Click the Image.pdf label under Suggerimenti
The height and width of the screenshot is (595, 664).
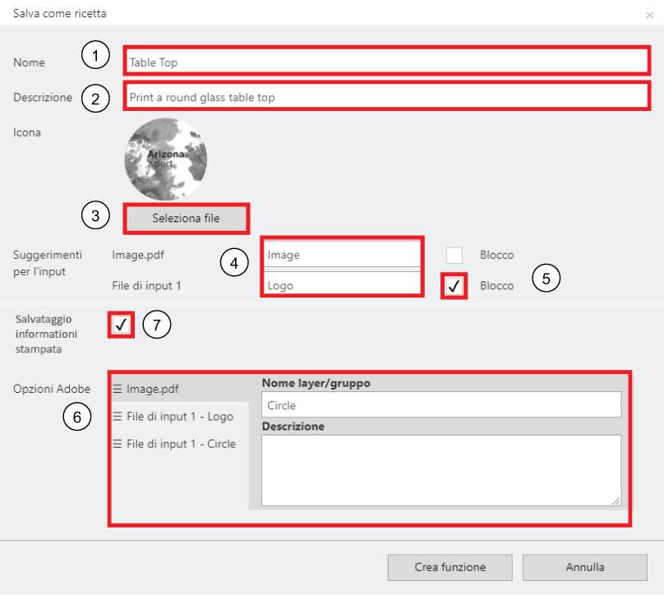tap(137, 255)
